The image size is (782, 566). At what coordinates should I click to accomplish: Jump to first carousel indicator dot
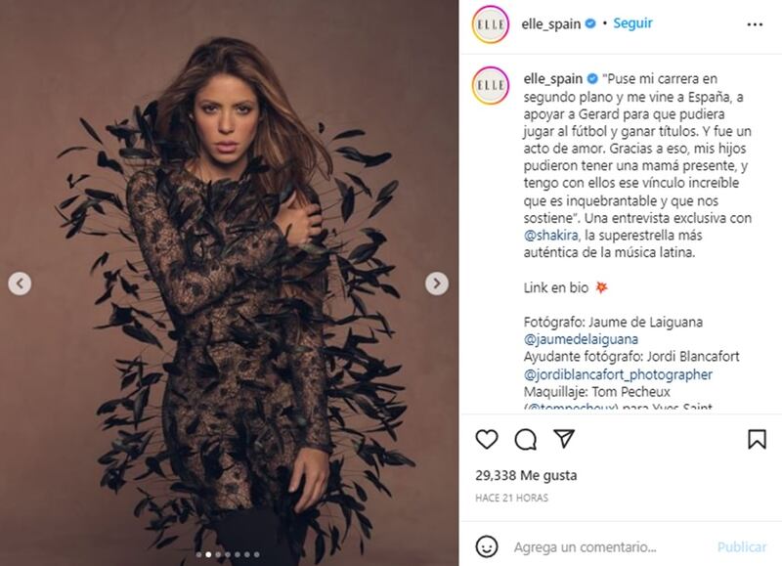pyautogui.click(x=199, y=554)
